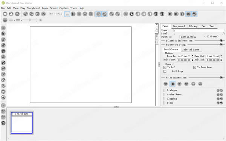
Task: Click the Undo arrow icon
Action: (x=51, y=14)
